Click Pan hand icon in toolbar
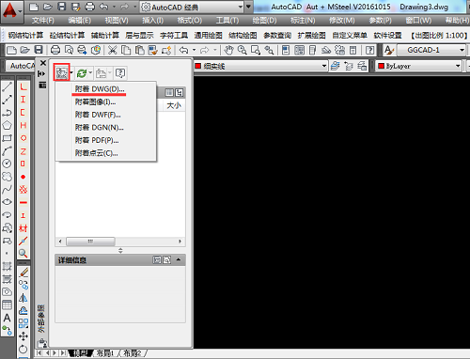The width and height of the screenshot is (470, 359). point(228,50)
